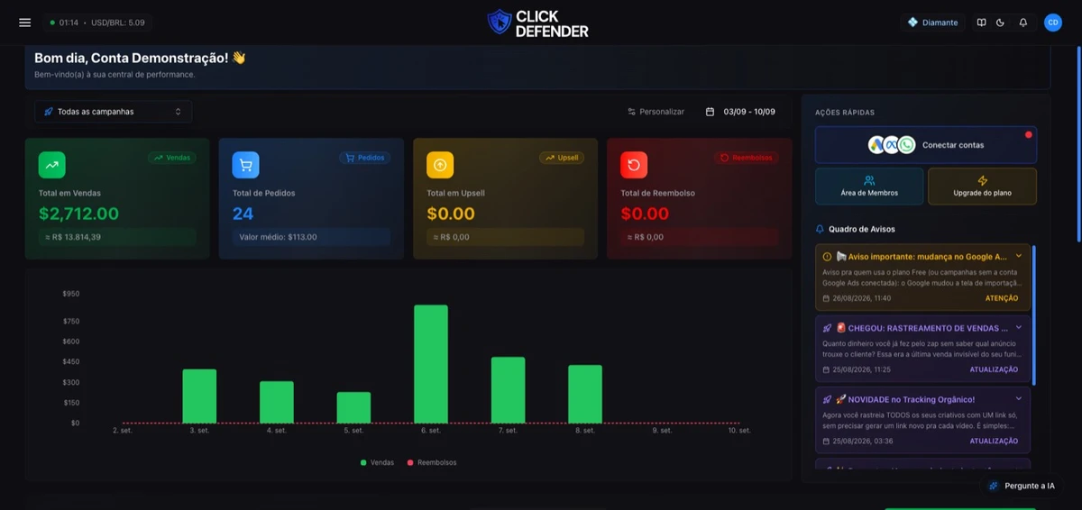Click the ≈ R$ 13.814,39 converted value
The height and width of the screenshot is (510, 1082).
pos(73,237)
